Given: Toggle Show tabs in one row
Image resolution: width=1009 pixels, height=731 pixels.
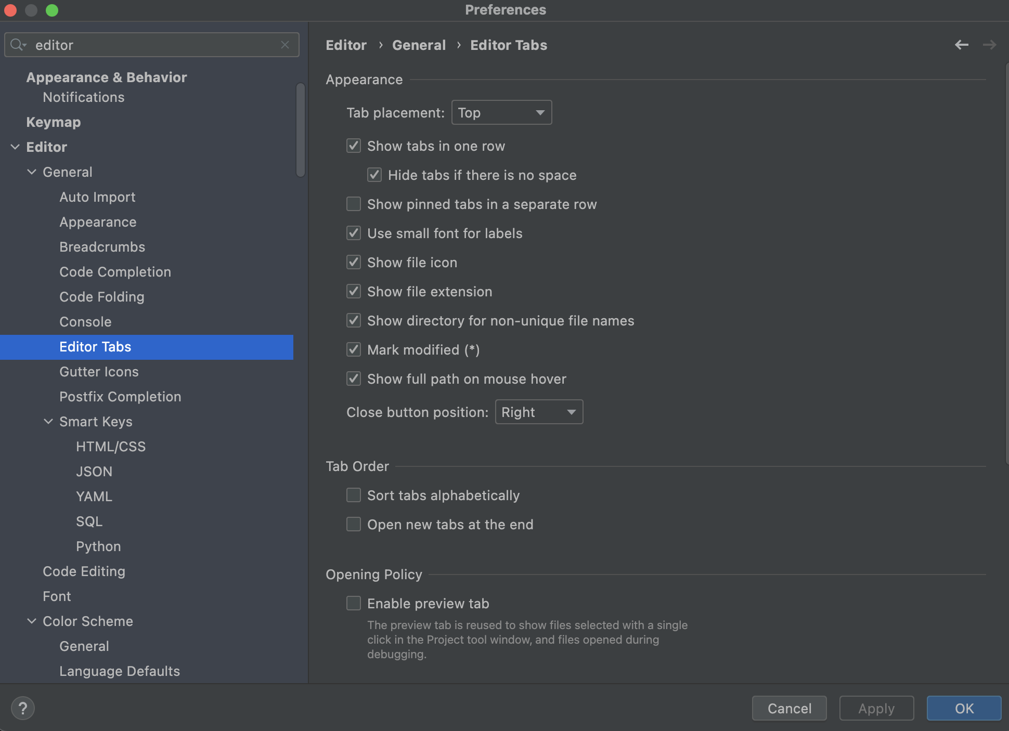Looking at the screenshot, I should click(x=354, y=146).
